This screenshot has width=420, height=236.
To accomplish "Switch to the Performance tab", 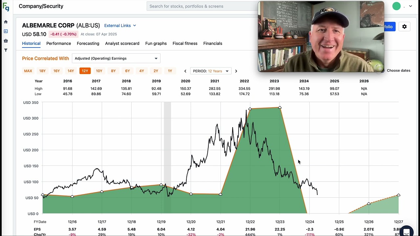I will (x=59, y=43).
